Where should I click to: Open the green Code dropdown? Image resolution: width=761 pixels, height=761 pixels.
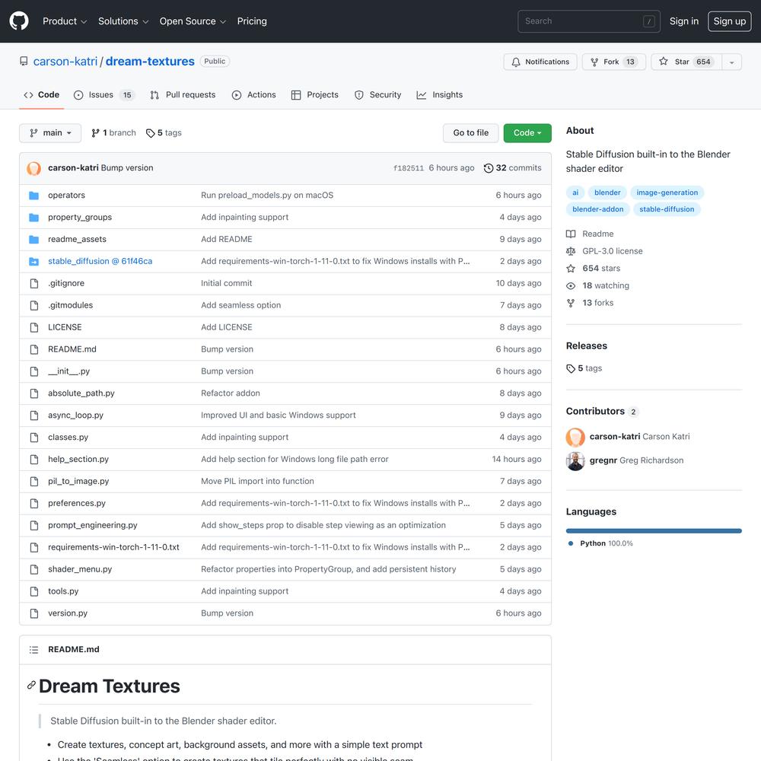pos(527,133)
